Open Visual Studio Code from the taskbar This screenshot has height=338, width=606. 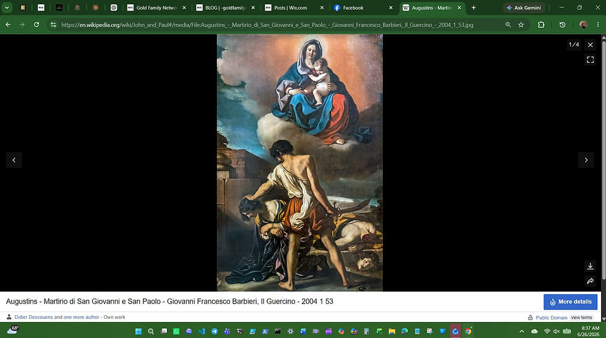coord(202,331)
